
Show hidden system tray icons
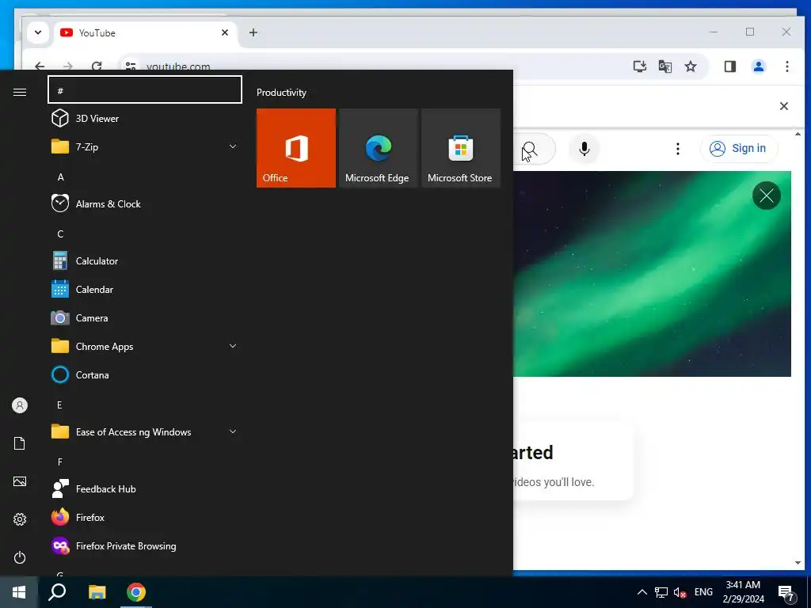pos(642,592)
